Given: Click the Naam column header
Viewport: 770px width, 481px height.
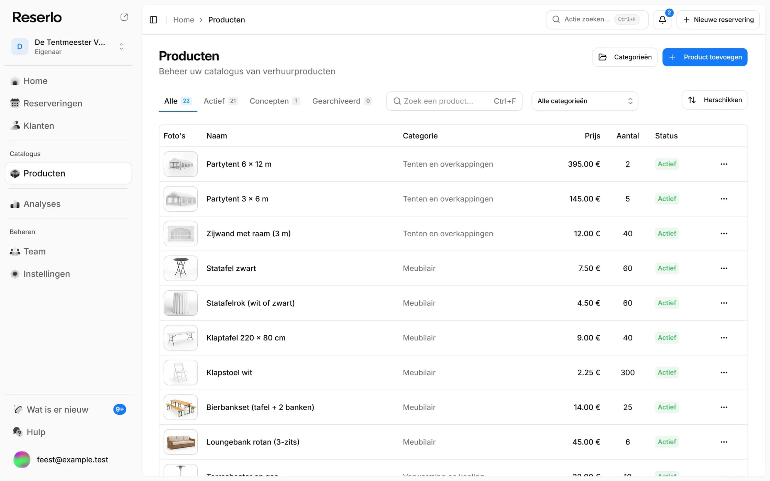Looking at the screenshot, I should [217, 136].
